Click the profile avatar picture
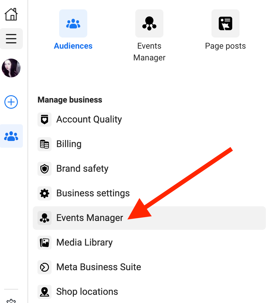This screenshot has height=303, width=270. [x=11, y=68]
